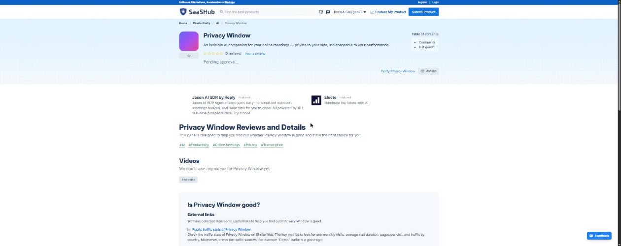Open the Register link
This screenshot has width=621, height=246.
click(x=422, y=2)
